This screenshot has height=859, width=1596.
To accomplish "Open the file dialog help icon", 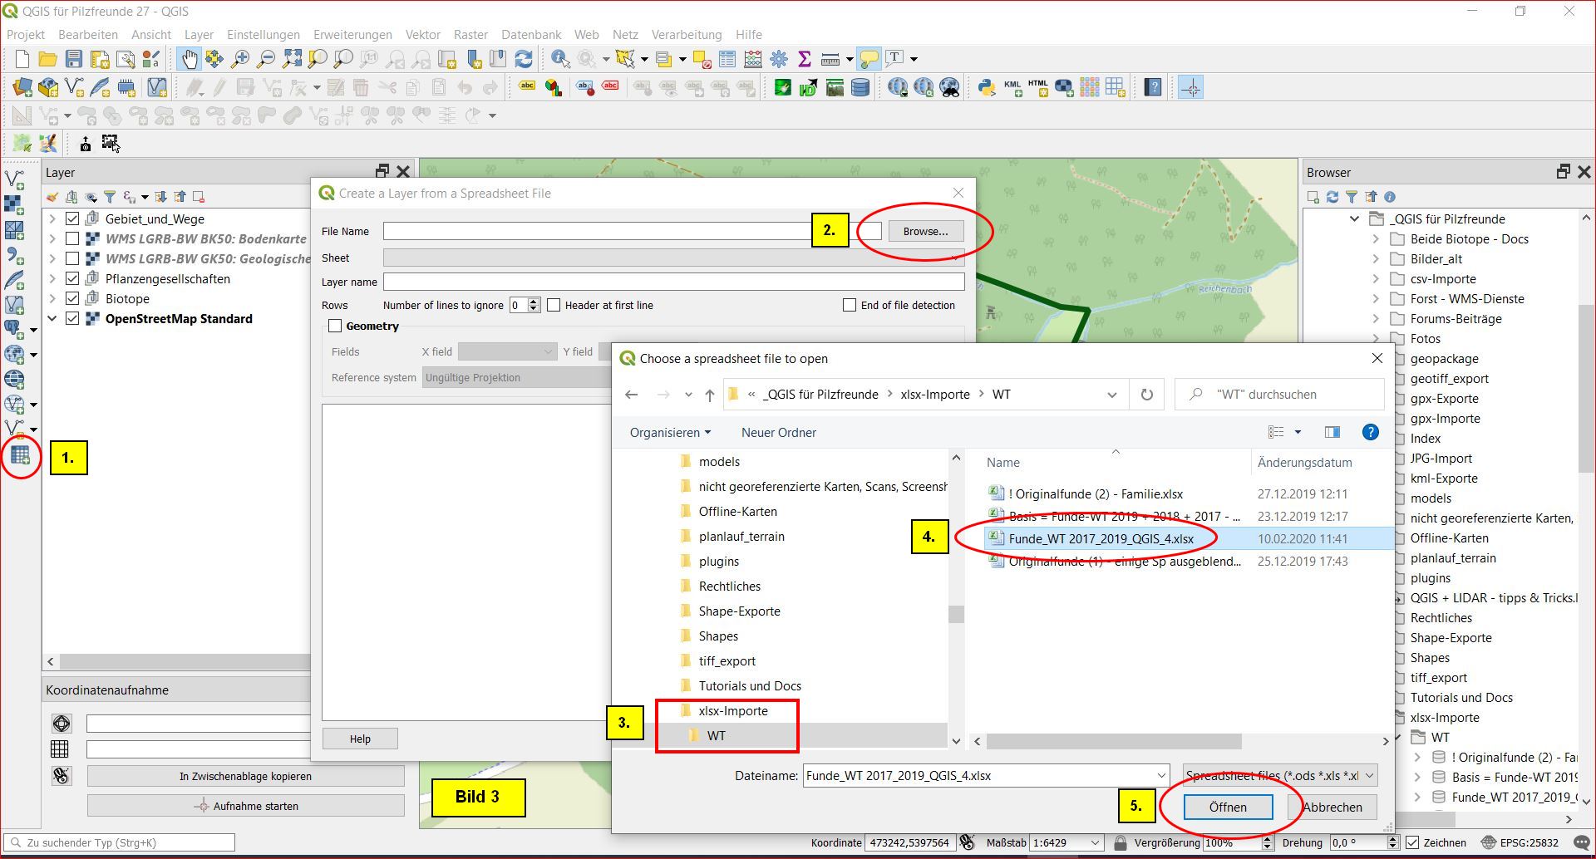I will (x=1370, y=432).
